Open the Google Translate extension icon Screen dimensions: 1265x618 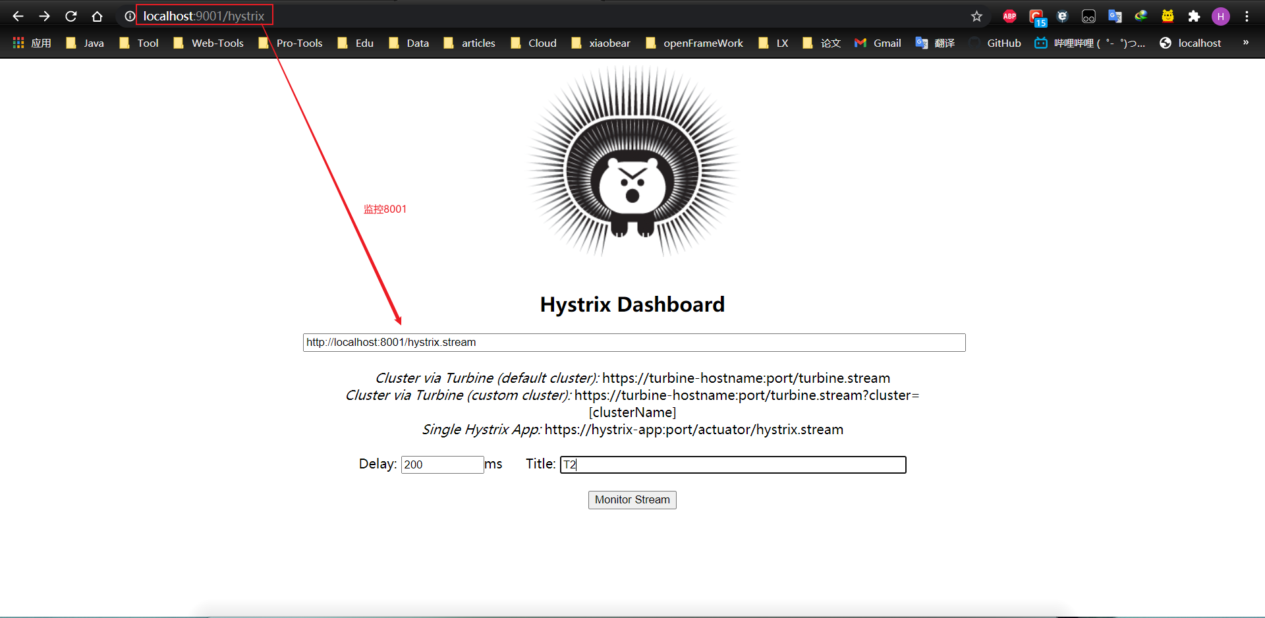[x=1115, y=16]
